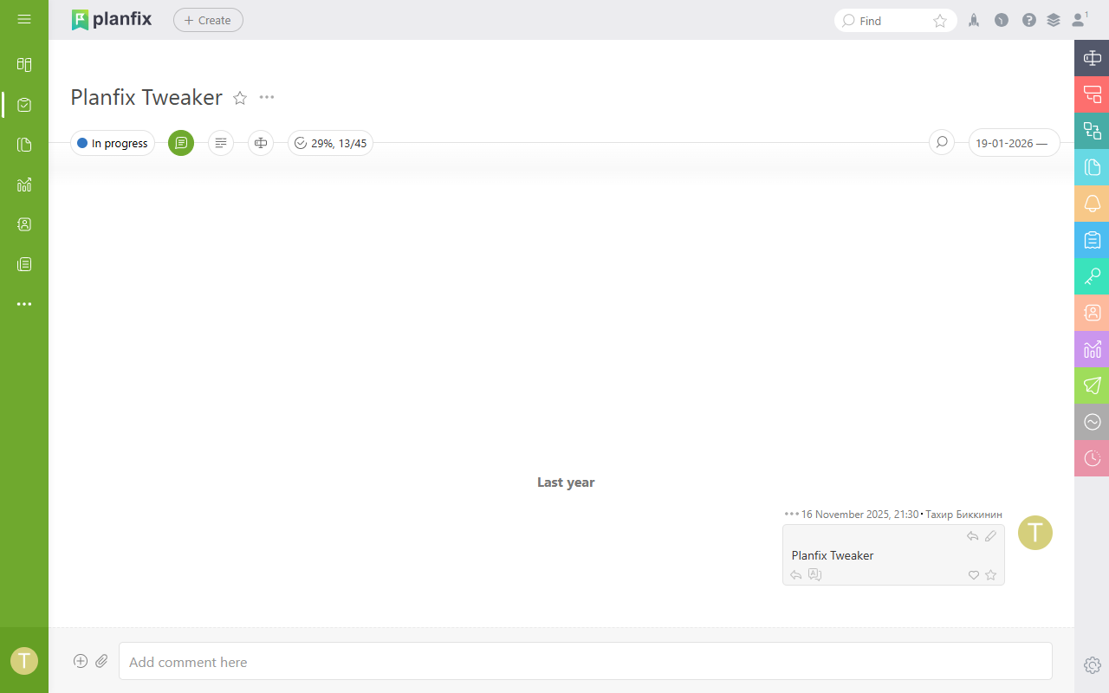
Task: Open the cyan files panel in right sidebar
Action: point(1092,167)
